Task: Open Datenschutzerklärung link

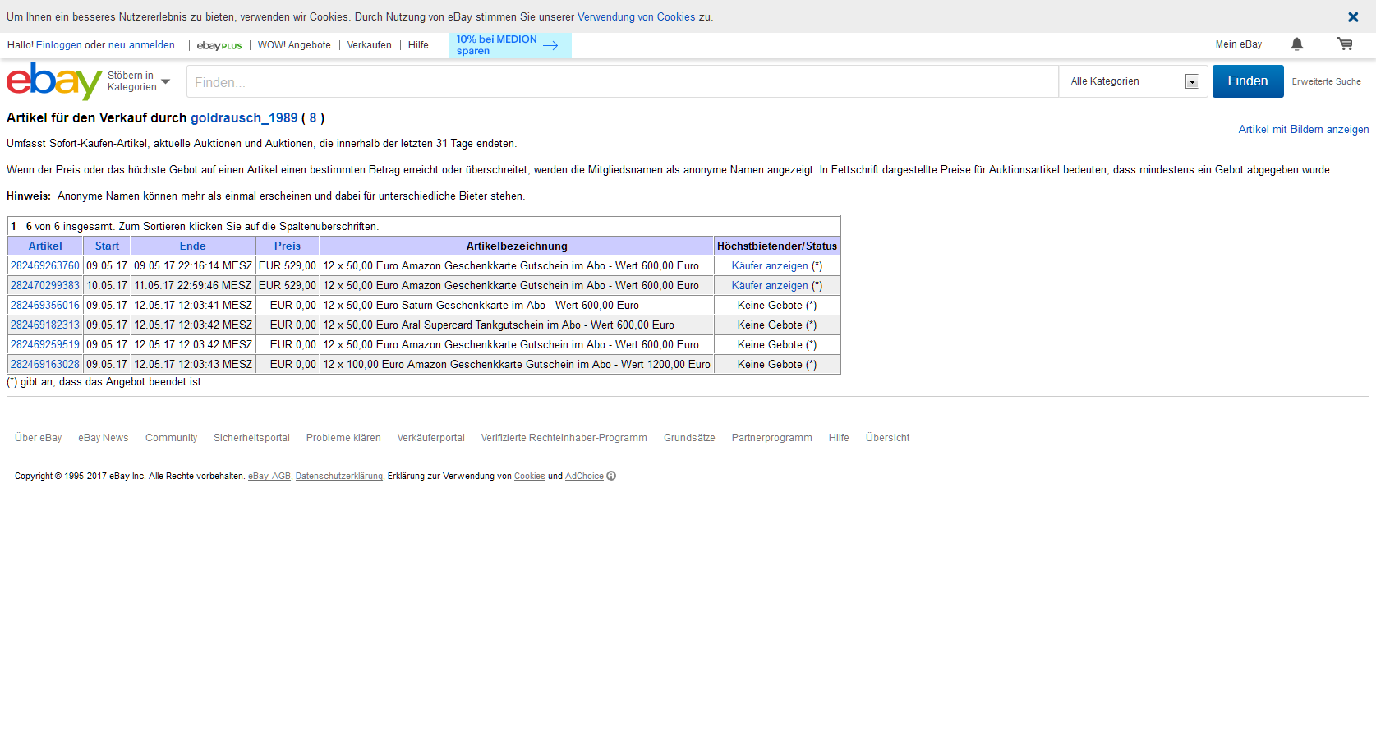Action: tap(339, 477)
